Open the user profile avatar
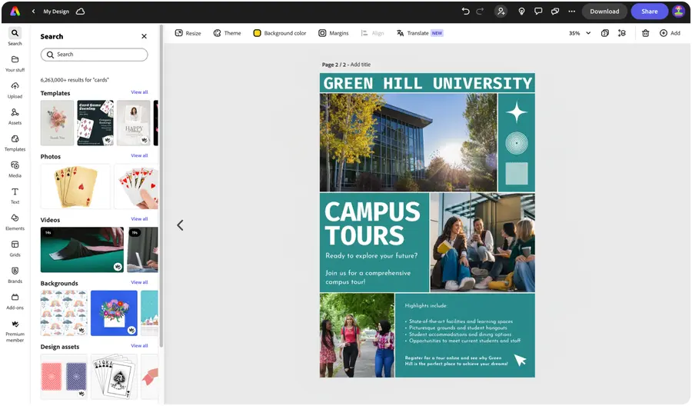692x406 pixels. [x=678, y=12]
